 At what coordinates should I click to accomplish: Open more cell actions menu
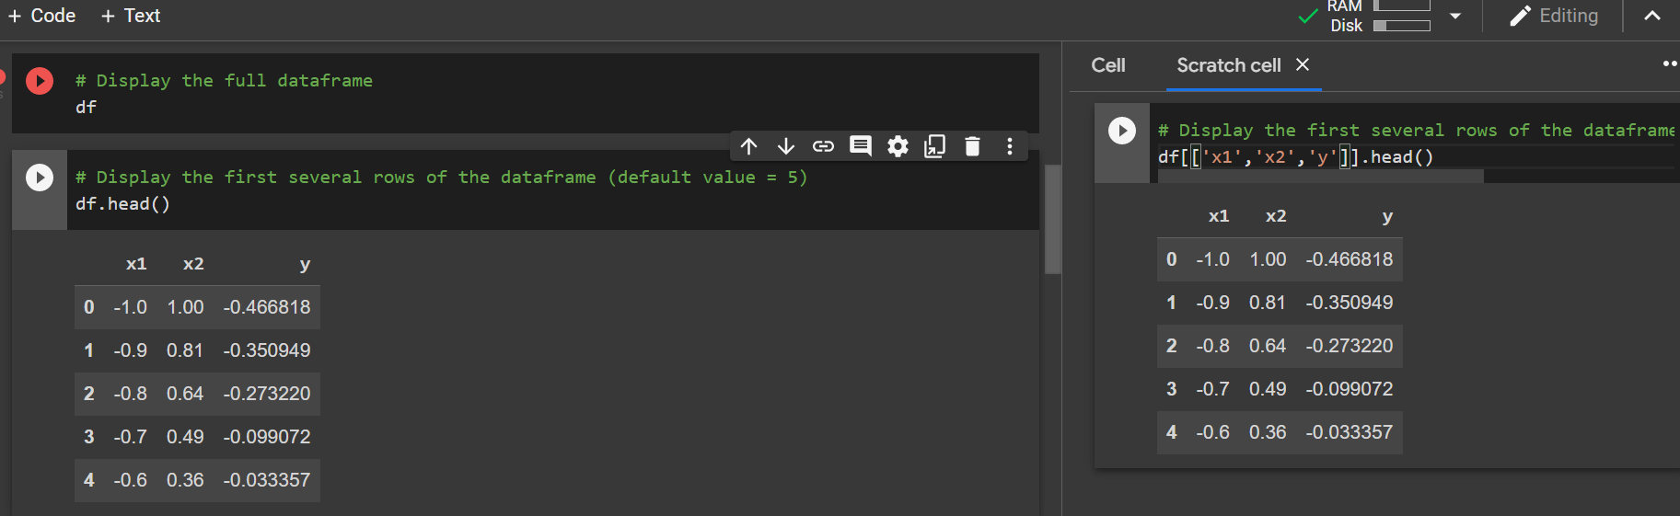[1010, 146]
